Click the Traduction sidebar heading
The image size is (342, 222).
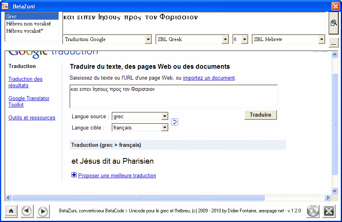click(x=22, y=66)
